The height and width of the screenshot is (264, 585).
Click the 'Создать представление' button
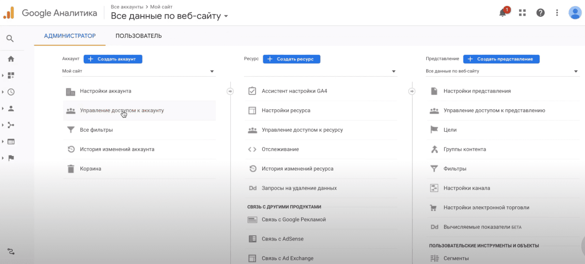[x=501, y=59]
